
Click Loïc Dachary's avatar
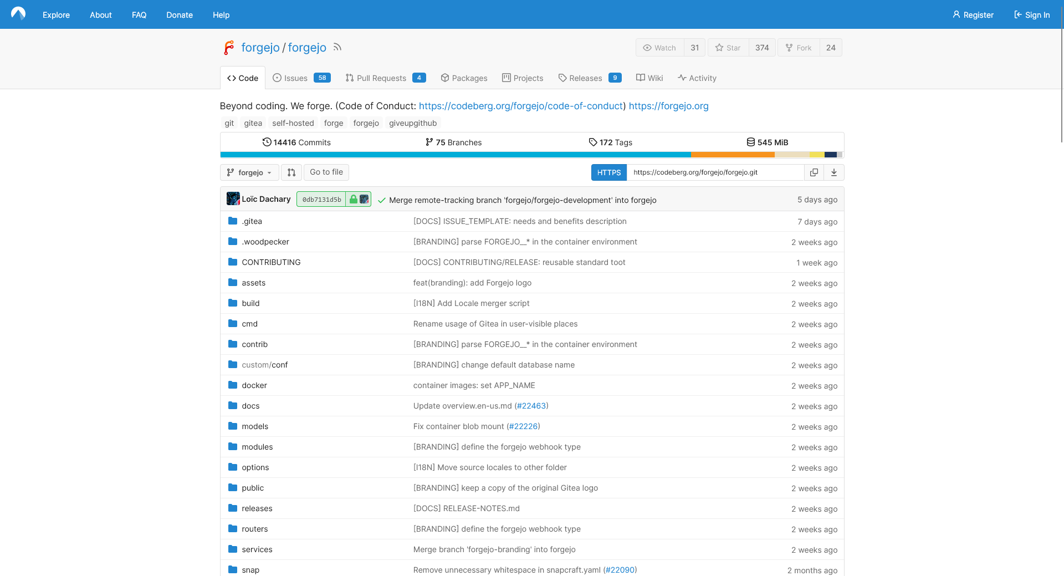(x=233, y=198)
